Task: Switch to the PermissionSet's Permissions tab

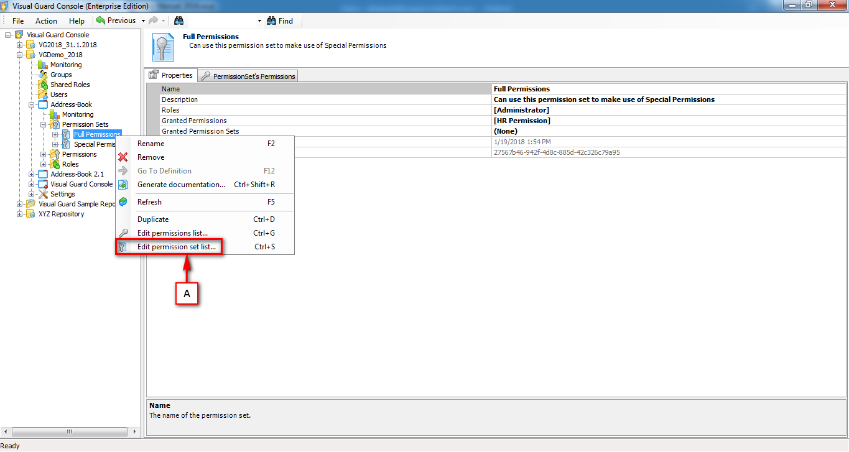Action: tap(248, 76)
